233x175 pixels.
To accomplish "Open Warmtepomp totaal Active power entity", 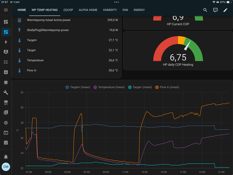I will coord(49,20).
